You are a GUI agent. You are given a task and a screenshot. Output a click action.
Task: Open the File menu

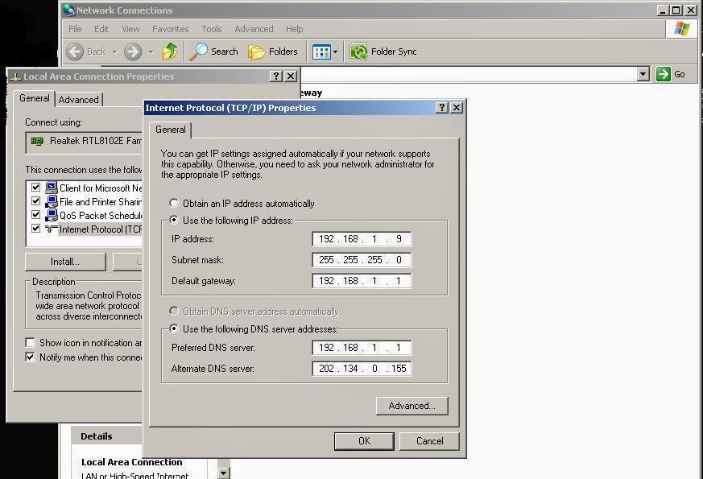[75, 29]
